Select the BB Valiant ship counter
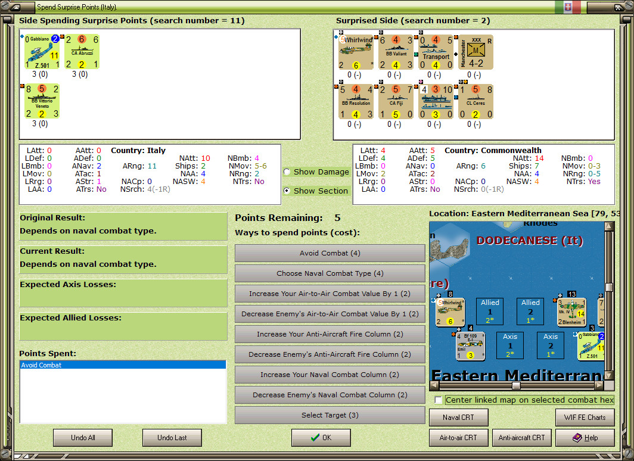This screenshot has width=634, height=461. point(396,52)
